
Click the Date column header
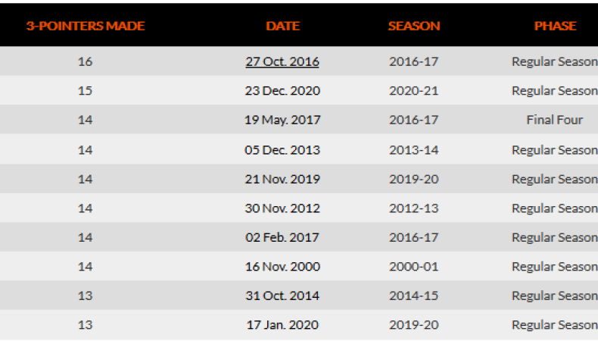(282, 26)
